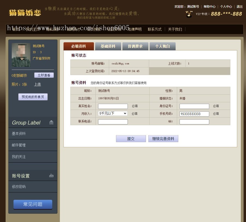Open 修改密码 under 账号设置
Viewport: 246px width, 222px height.
33,187
